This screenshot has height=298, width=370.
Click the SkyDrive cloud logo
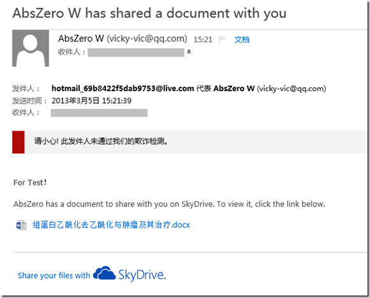(x=104, y=273)
